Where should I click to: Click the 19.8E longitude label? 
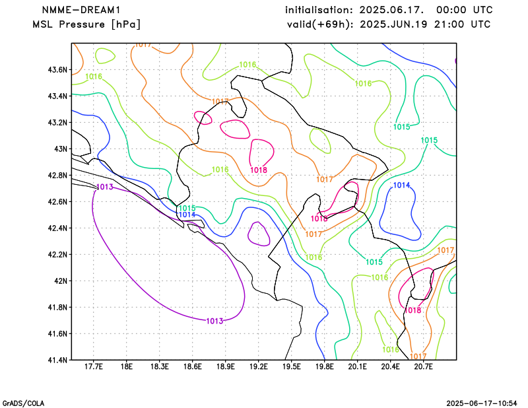pyautogui.click(x=325, y=366)
